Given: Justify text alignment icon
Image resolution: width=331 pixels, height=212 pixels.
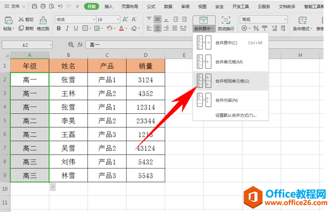Looking at the screenshot, I should 174,28.
